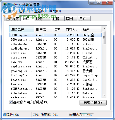Click the 物理内存: 35% status entry
Image resolution: width=115 pixels, height=120 pixels.
coord(80,115)
